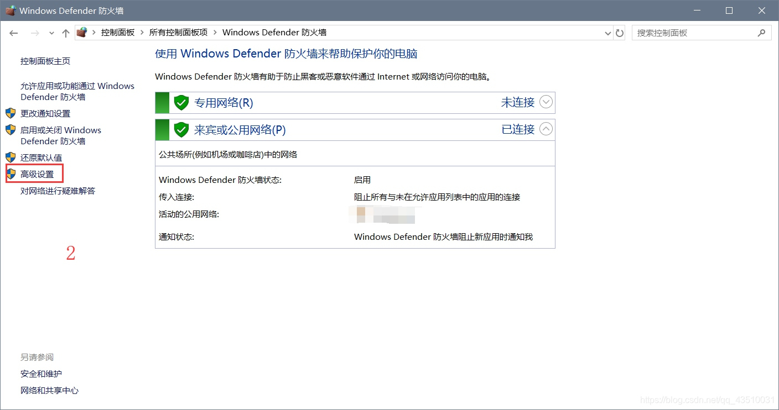Image resolution: width=779 pixels, height=410 pixels.
Task: Click the search magnifier icon
Action: [762, 33]
